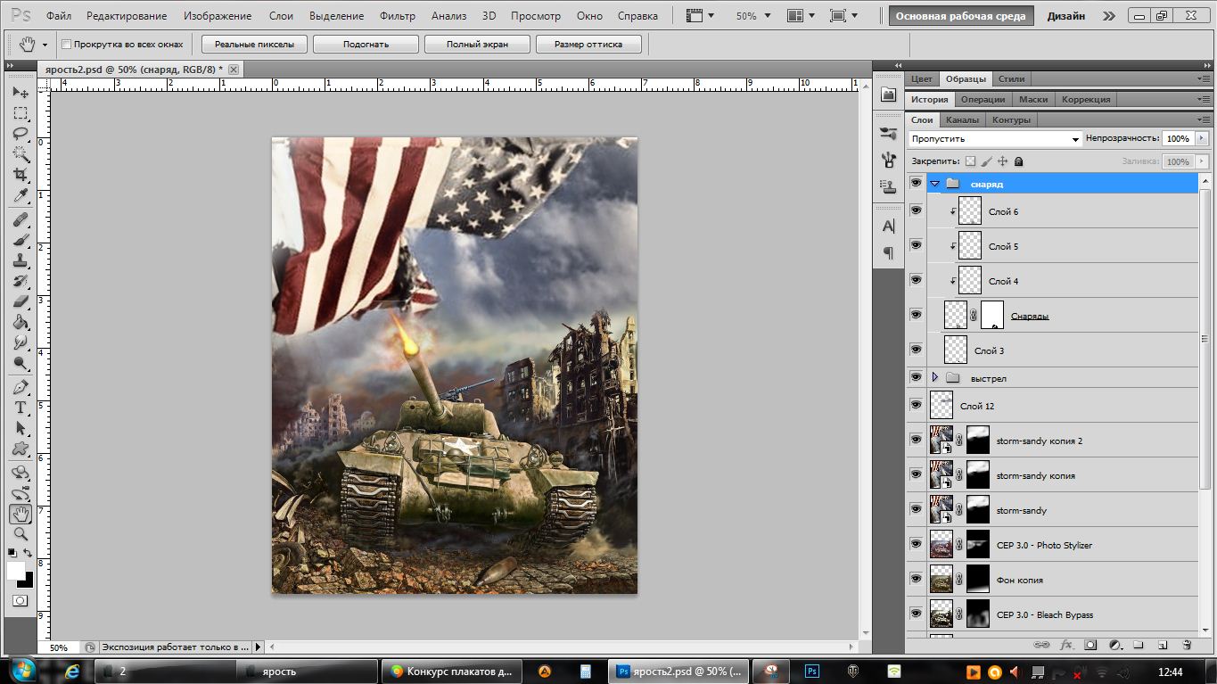1217x684 pixels.
Task: Click the 'Полный экран' button
Action: (476, 45)
